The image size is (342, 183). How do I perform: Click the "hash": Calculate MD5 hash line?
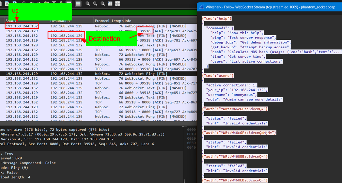tap(276, 52)
